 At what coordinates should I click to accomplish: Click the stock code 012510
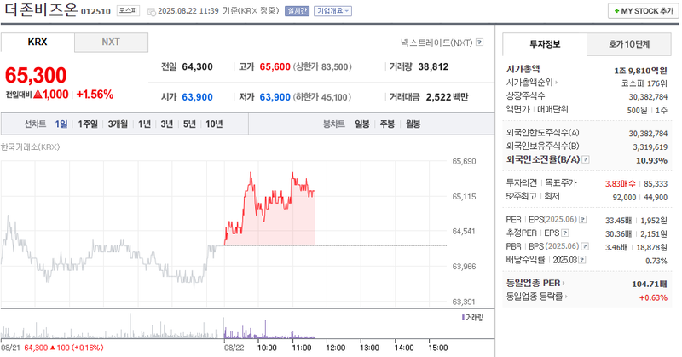95,11
